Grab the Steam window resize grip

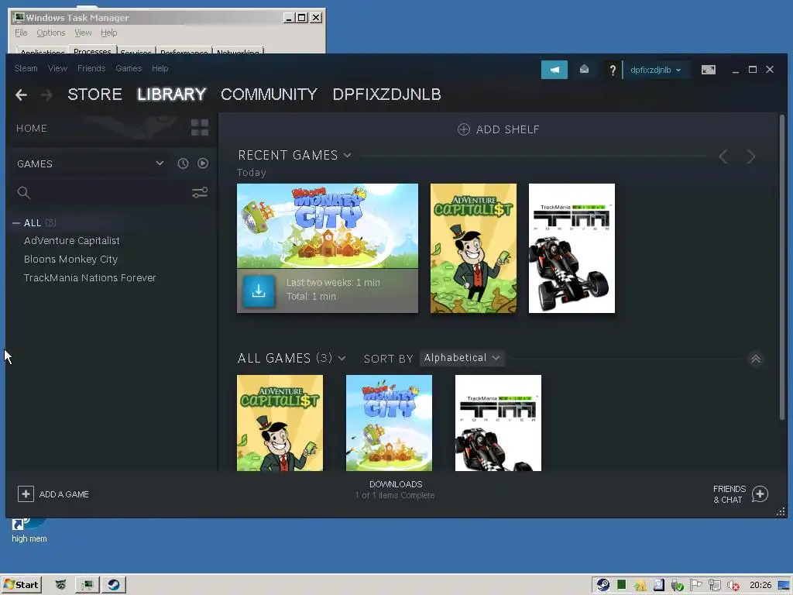pos(781,512)
